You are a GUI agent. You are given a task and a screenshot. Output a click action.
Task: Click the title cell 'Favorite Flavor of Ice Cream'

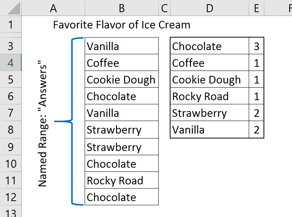[122, 25]
